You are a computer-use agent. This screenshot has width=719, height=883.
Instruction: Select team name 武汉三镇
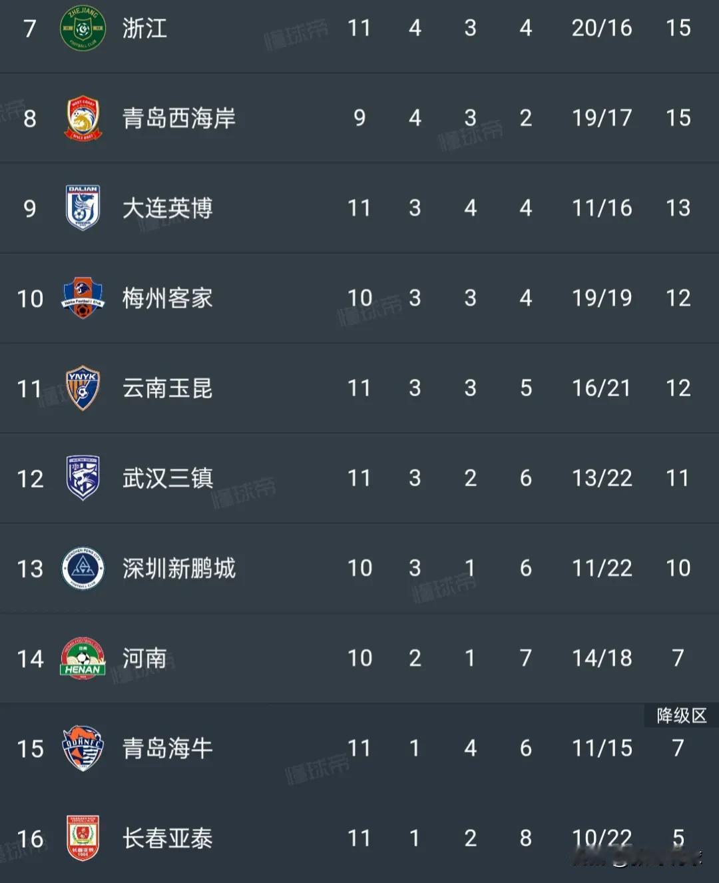(168, 478)
